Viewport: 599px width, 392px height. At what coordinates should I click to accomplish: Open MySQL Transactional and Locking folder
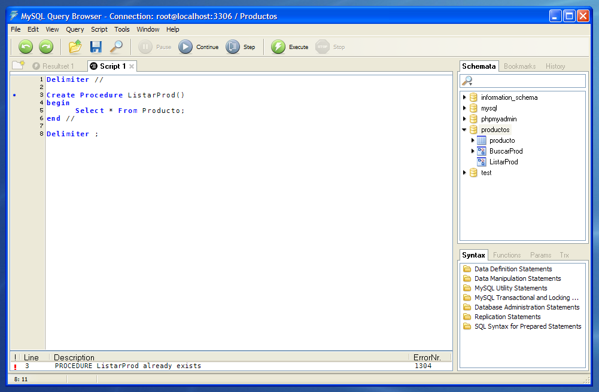[521, 298]
